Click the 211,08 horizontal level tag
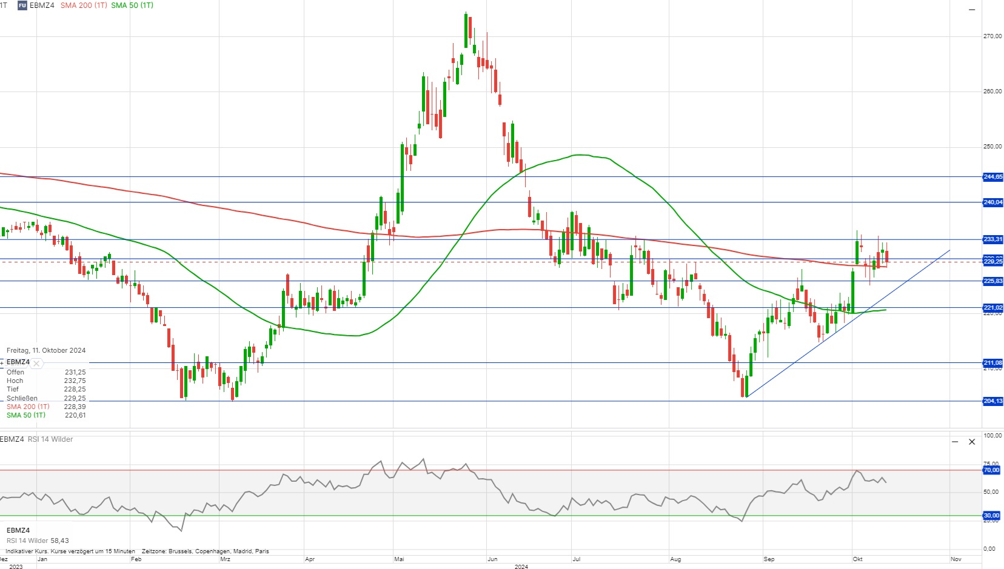Viewport: 1004px width, 569px height. (992, 363)
